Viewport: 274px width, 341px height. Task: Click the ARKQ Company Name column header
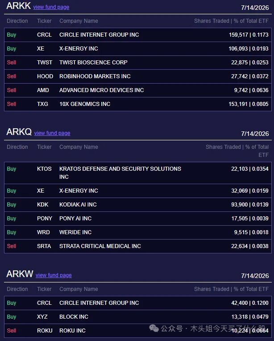pyautogui.click(x=79, y=147)
